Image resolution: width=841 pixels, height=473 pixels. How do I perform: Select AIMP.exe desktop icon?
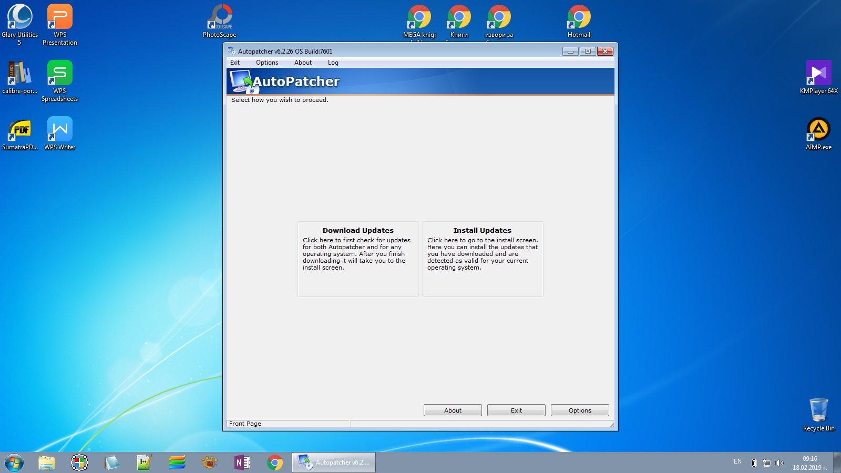(x=819, y=134)
